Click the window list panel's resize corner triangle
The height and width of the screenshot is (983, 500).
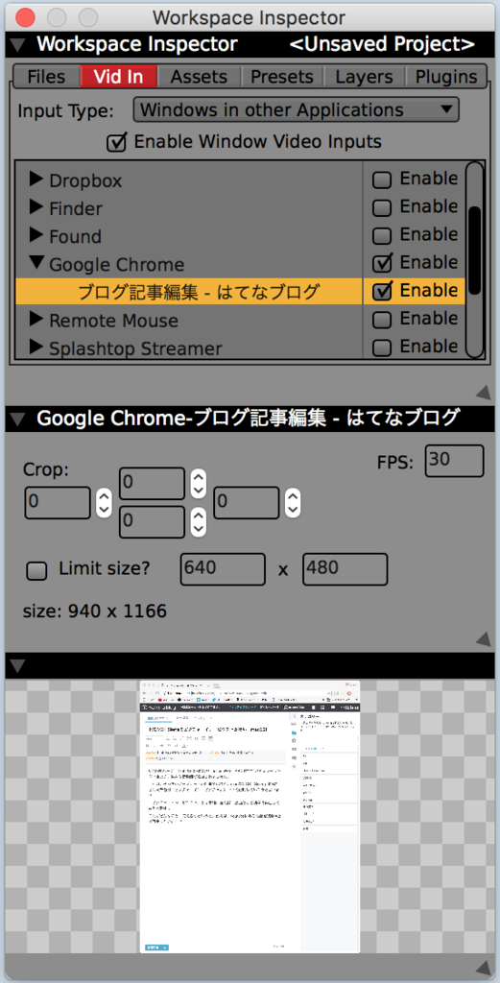coord(483,393)
